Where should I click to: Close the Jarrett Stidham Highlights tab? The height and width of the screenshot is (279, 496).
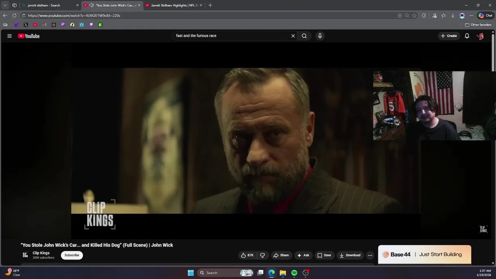click(201, 5)
